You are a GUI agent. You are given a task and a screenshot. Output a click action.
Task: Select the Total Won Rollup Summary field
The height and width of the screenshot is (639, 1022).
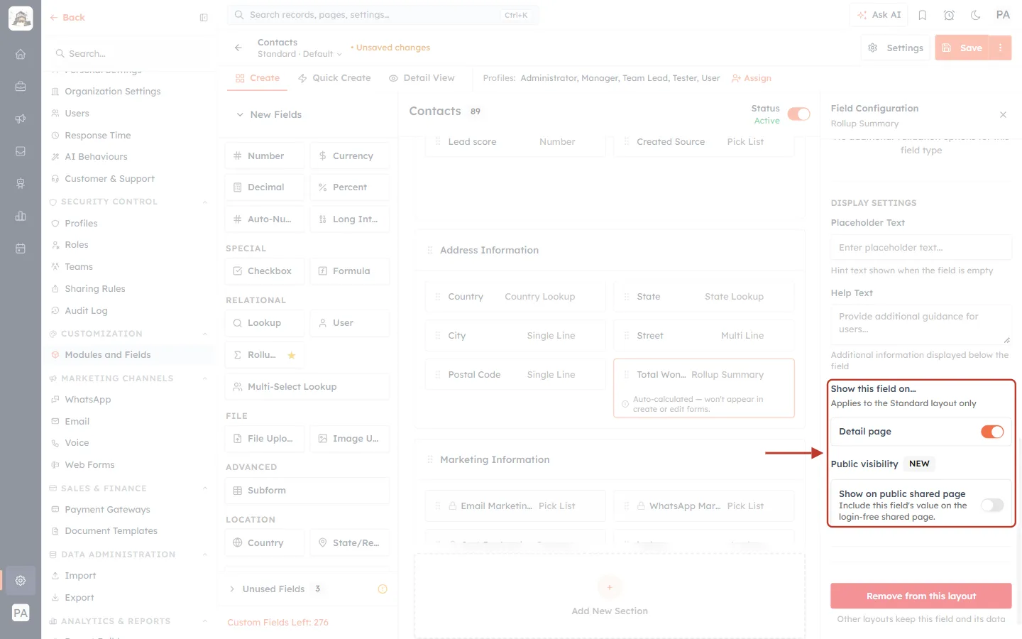click(x=704, y=388)
